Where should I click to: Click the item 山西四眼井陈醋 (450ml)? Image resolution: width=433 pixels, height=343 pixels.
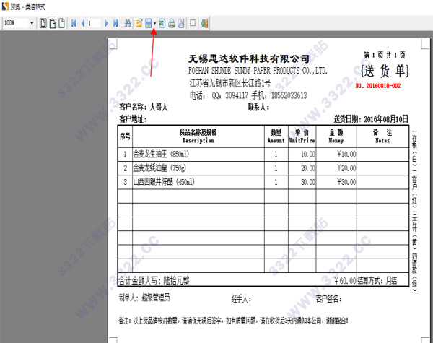click(x=164, y=181)
